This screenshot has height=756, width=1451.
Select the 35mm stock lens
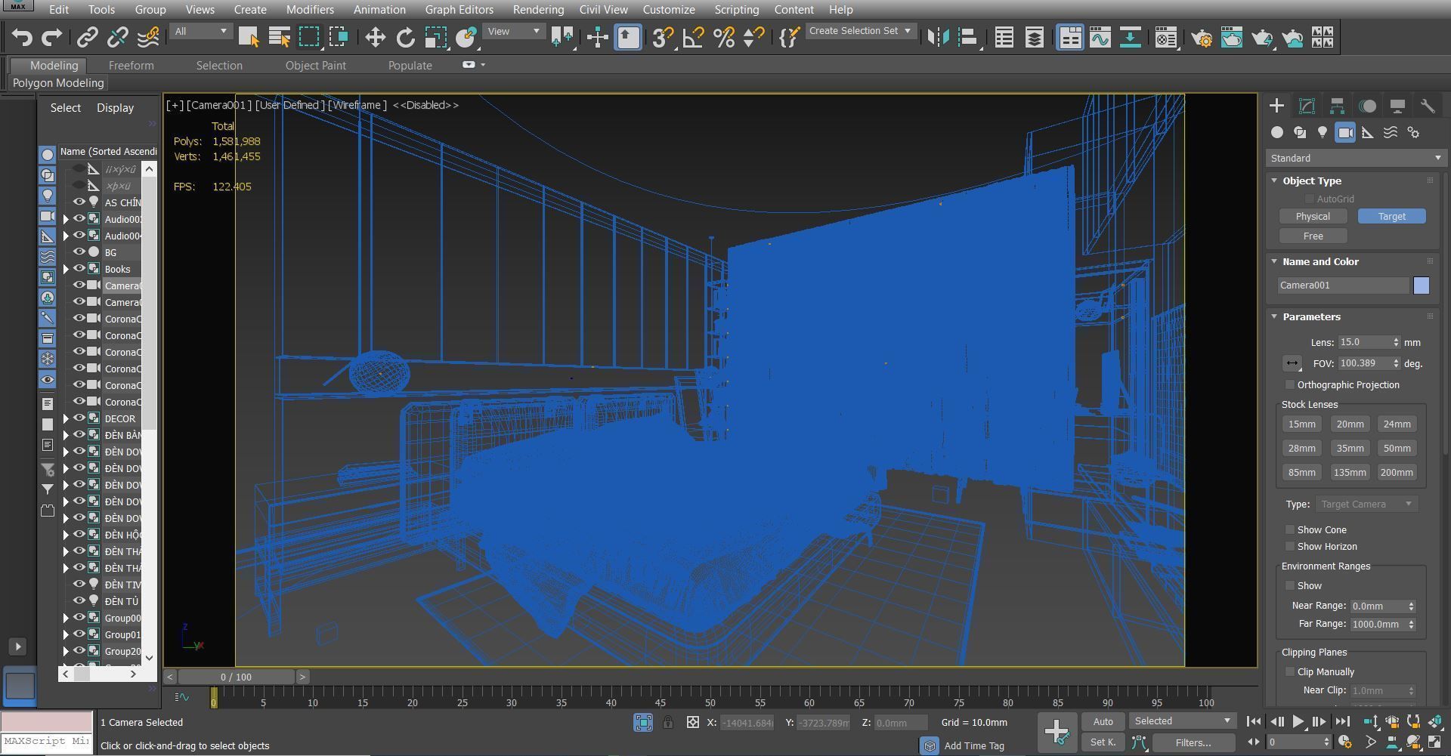tap(1350, 449)
